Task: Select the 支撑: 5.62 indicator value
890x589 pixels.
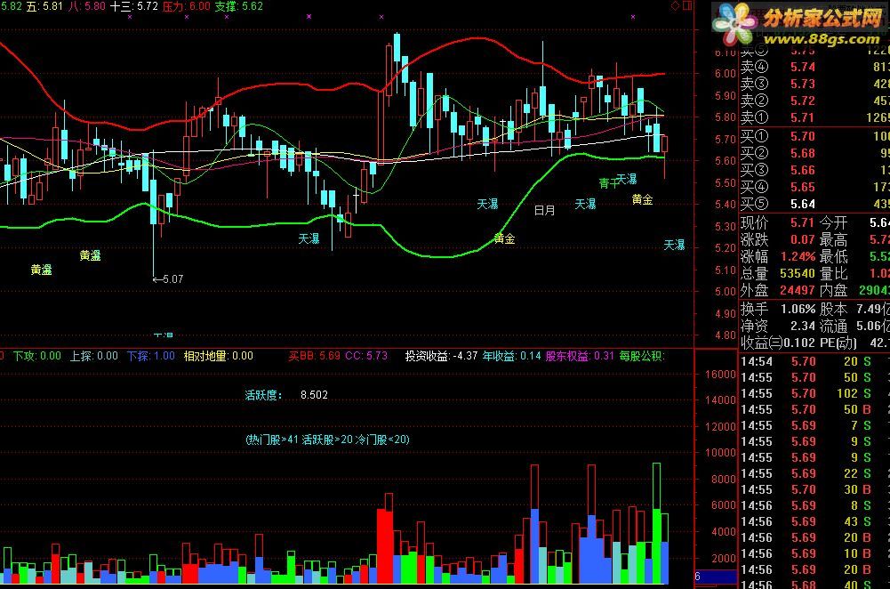Action: click(239, 6)
